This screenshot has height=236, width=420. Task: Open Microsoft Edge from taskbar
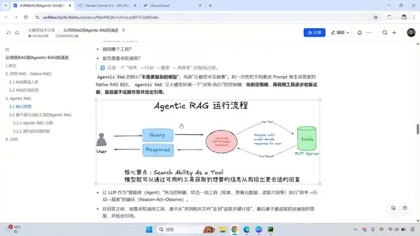(247, 229)
